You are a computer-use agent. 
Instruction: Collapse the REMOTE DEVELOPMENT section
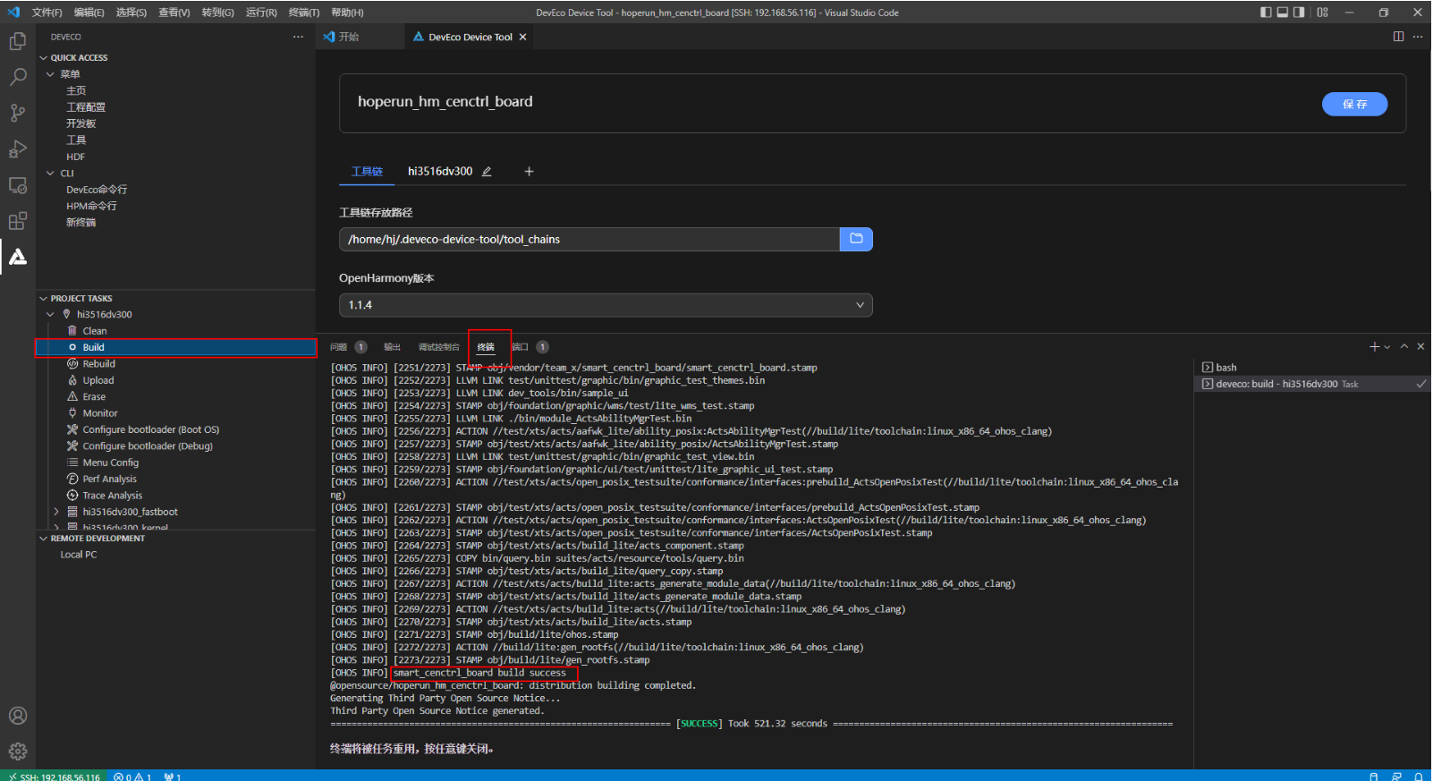[43, 539]
